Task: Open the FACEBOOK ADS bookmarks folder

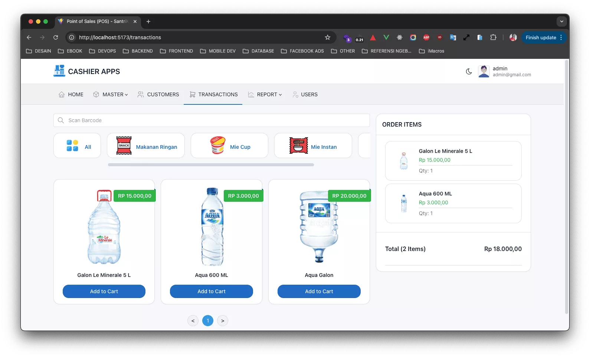Action: tap(302, 51)
